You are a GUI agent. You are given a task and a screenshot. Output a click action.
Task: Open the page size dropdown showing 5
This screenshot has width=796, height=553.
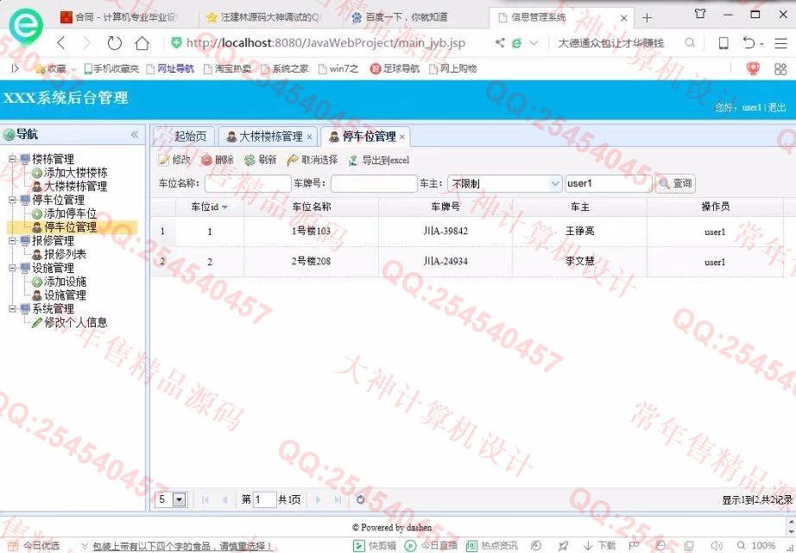[180, 499]
